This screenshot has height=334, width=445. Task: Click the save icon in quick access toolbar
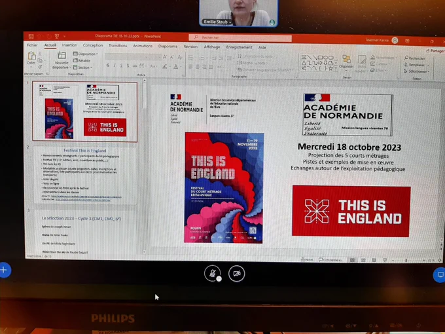pyautogui.click(x=31, y=36)
